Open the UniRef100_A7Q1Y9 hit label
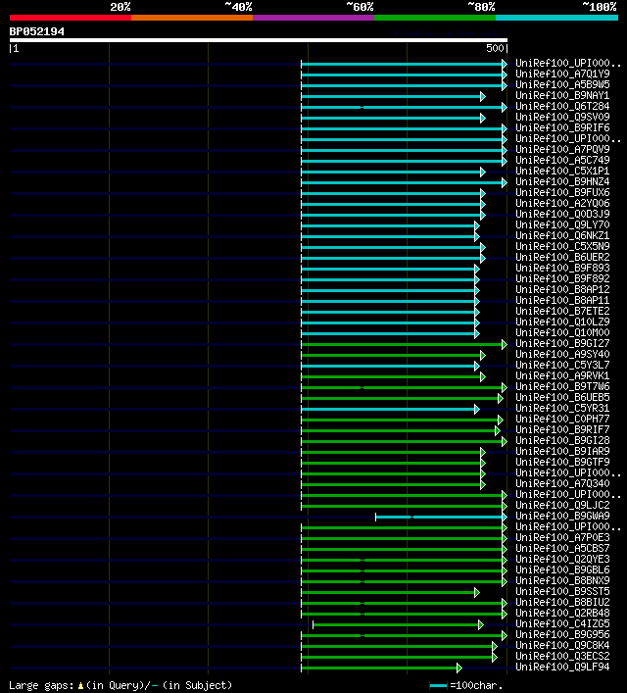Screen dimensions: 627x693 (562, 74)
